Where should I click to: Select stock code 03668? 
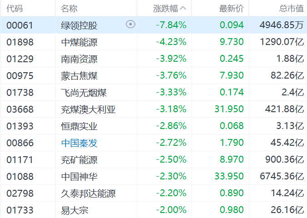[x=20, y=109]
